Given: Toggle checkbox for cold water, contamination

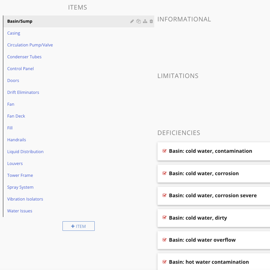Looking at the screenshot, I should [x=164, y=151].
